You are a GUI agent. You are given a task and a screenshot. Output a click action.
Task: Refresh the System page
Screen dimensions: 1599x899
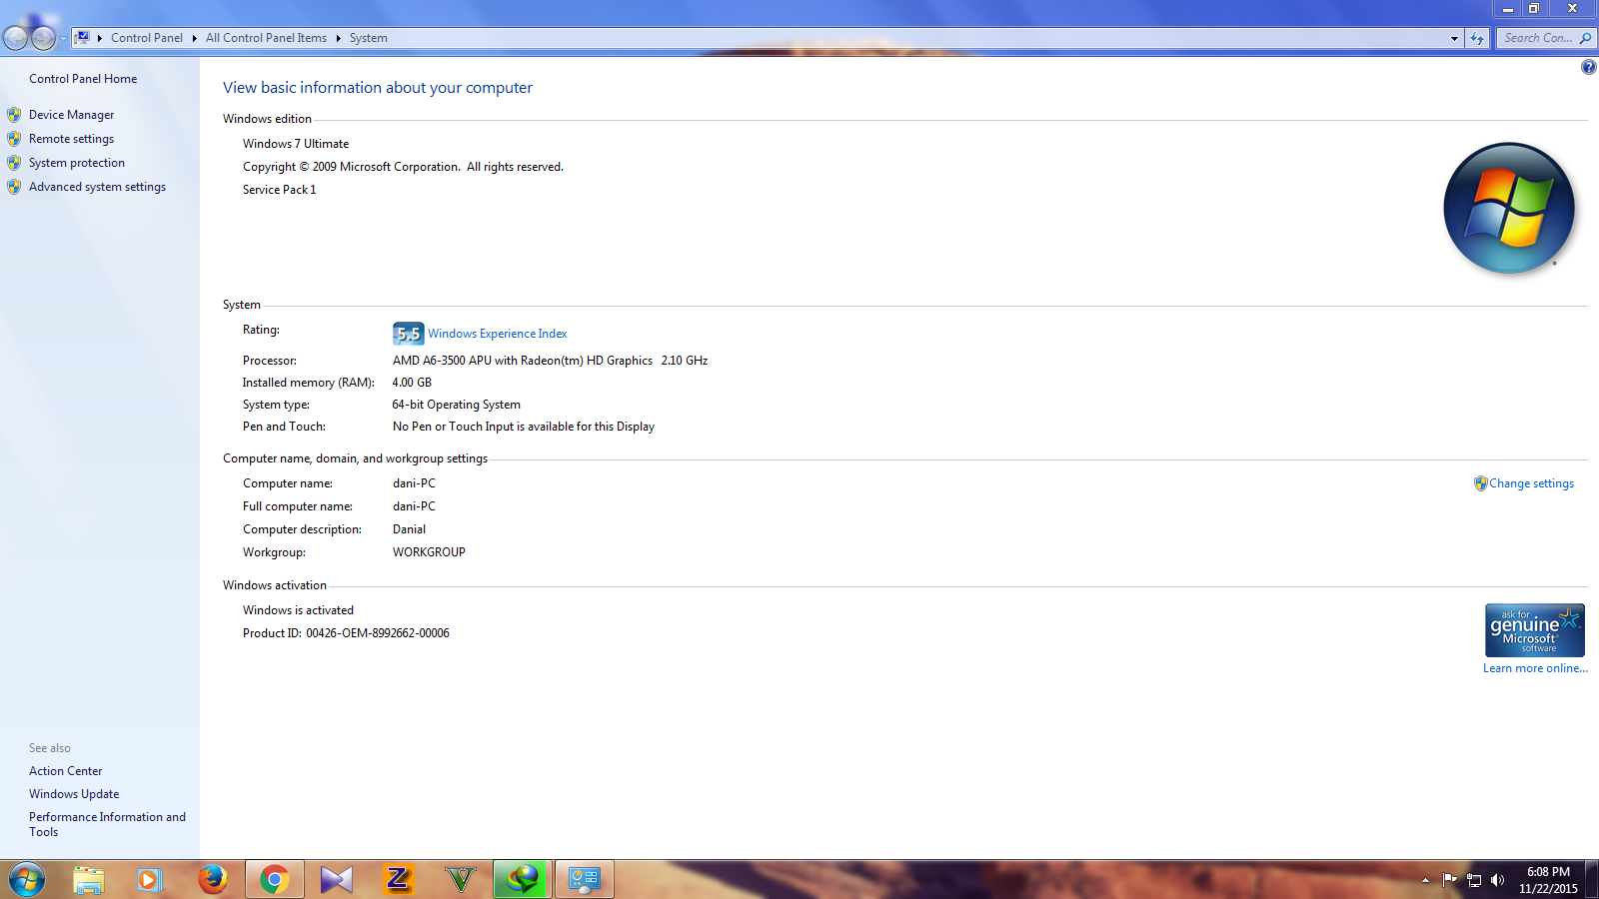click(x=1477, y=38)
